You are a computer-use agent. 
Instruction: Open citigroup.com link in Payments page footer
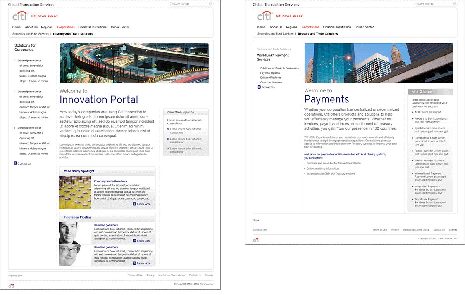260,230
